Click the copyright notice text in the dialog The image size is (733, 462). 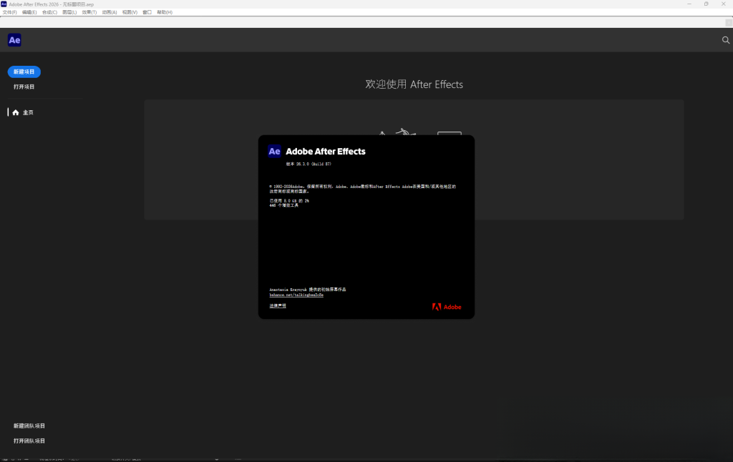(x=362, y=189)
